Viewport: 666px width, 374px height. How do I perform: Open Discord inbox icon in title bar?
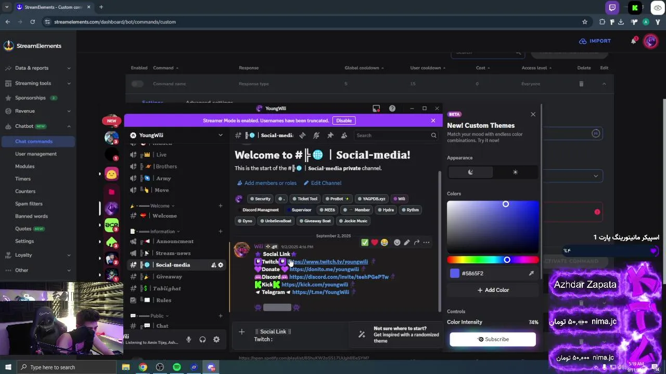click(x=376, y=108)
